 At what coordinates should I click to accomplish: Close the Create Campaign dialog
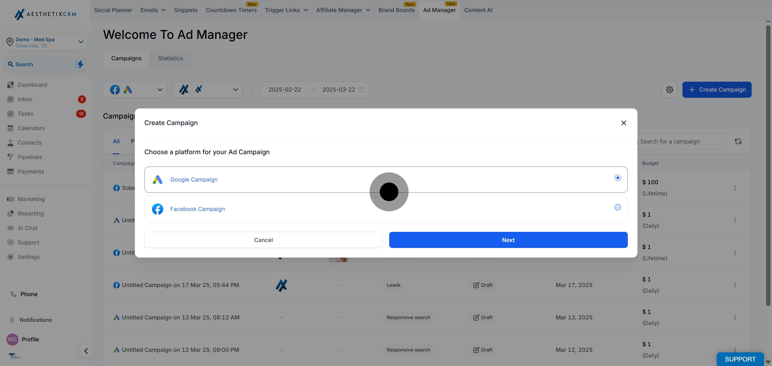[x=624, y=123]
